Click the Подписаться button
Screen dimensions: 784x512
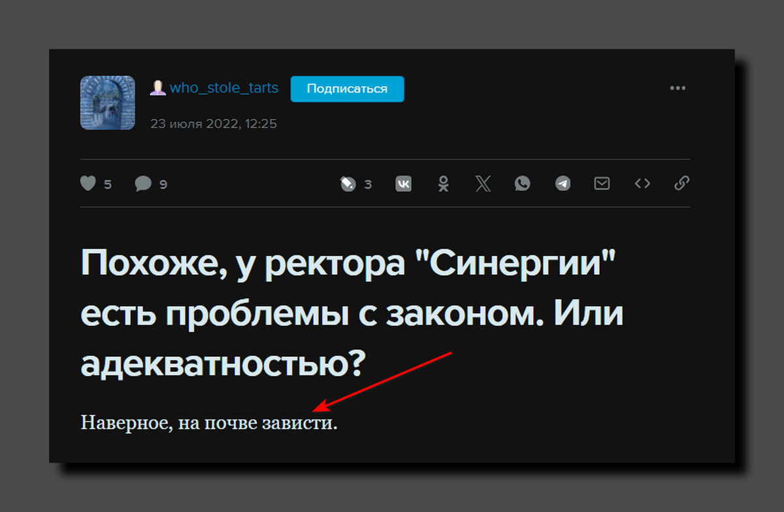(347, 89)
